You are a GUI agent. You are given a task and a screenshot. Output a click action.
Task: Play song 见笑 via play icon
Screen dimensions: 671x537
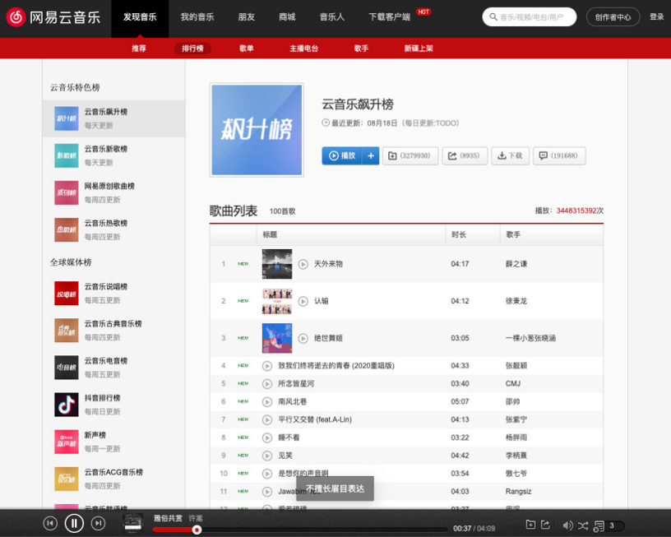[267, 456]
